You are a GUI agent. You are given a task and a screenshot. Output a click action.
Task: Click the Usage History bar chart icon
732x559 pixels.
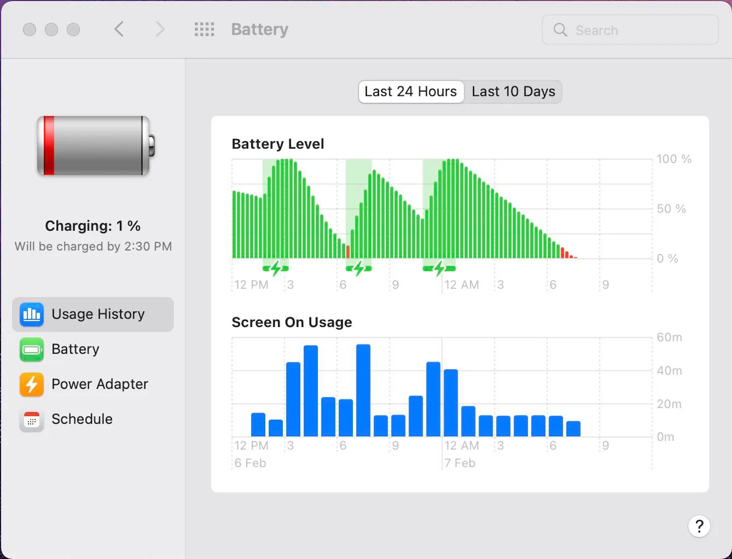click(x=31, y=315)
